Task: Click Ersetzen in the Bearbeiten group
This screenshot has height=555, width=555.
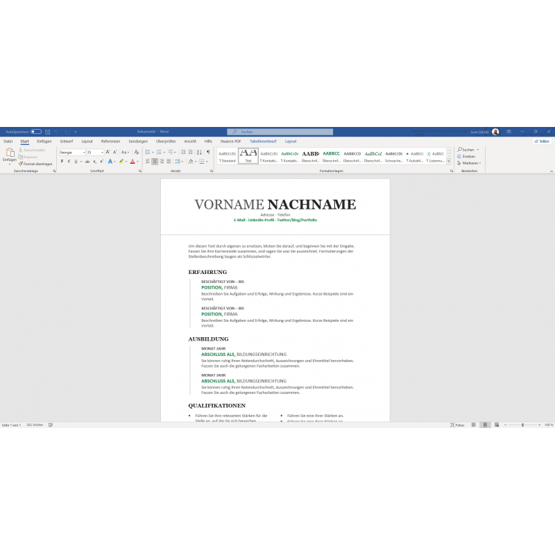Action: [468, 156]
